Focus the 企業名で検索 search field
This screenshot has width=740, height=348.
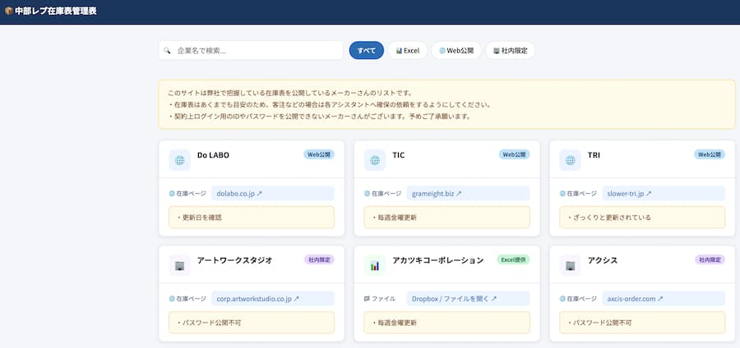[x=251, y=50]
